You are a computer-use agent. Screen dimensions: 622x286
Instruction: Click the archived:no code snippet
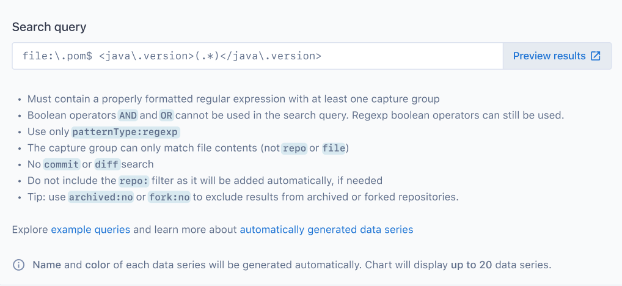pyautogui.click(x=100, y=197)
